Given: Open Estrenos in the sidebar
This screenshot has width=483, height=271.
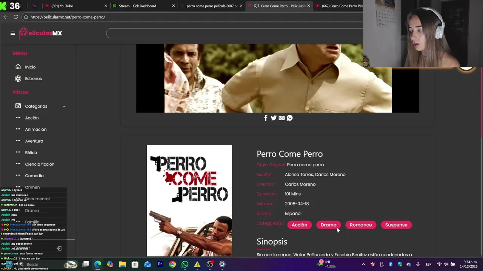Looking at the screenshot, I should tap(33, 79).
